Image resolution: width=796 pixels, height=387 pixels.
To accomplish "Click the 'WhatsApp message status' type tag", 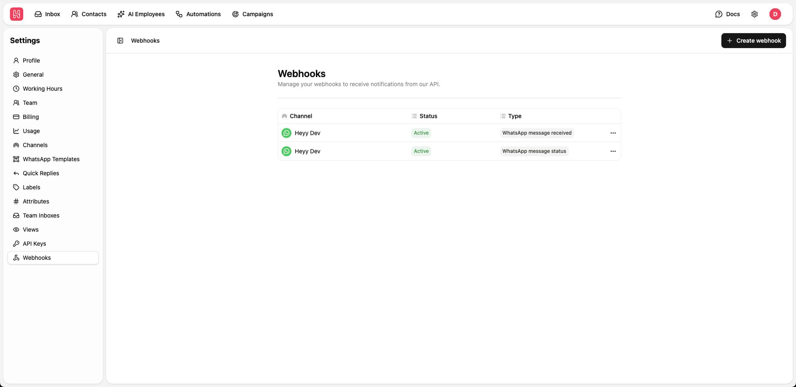I will click(534, 151).
